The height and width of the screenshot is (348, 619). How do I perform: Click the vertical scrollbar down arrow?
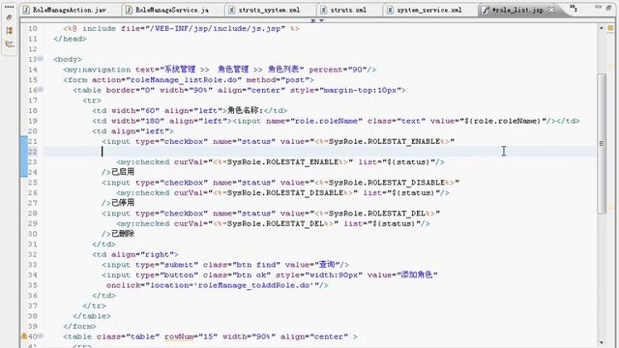coord(602,342)
